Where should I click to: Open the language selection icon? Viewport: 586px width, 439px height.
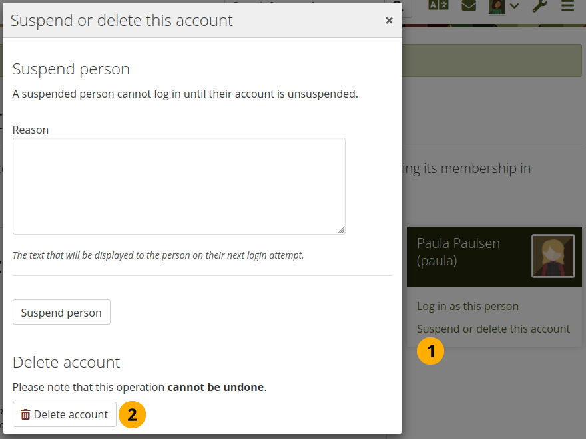[x=438, y=6]
